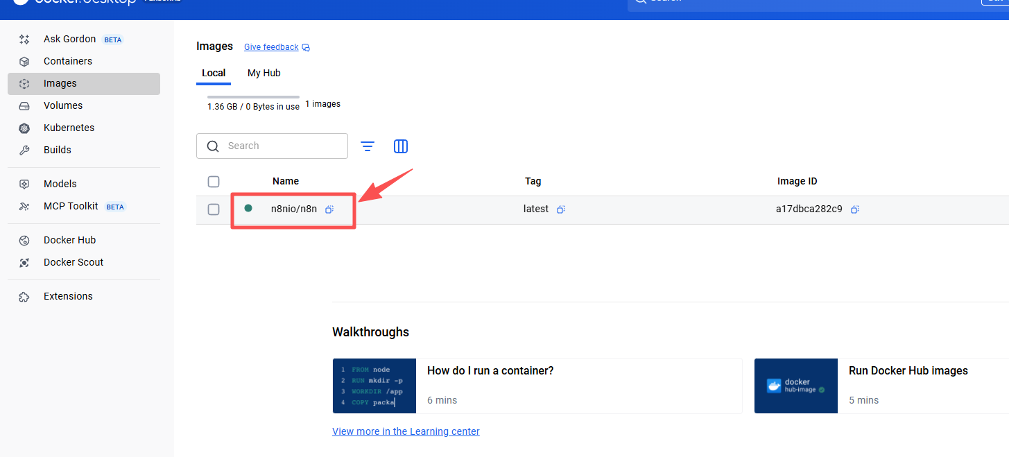Copy the n8nio/n8n image name
Viewport: 1009px width, 457px height.
pos(329,209)
